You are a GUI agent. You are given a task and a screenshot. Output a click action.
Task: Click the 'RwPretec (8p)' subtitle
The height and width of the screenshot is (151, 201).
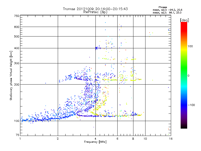point(95,12)
